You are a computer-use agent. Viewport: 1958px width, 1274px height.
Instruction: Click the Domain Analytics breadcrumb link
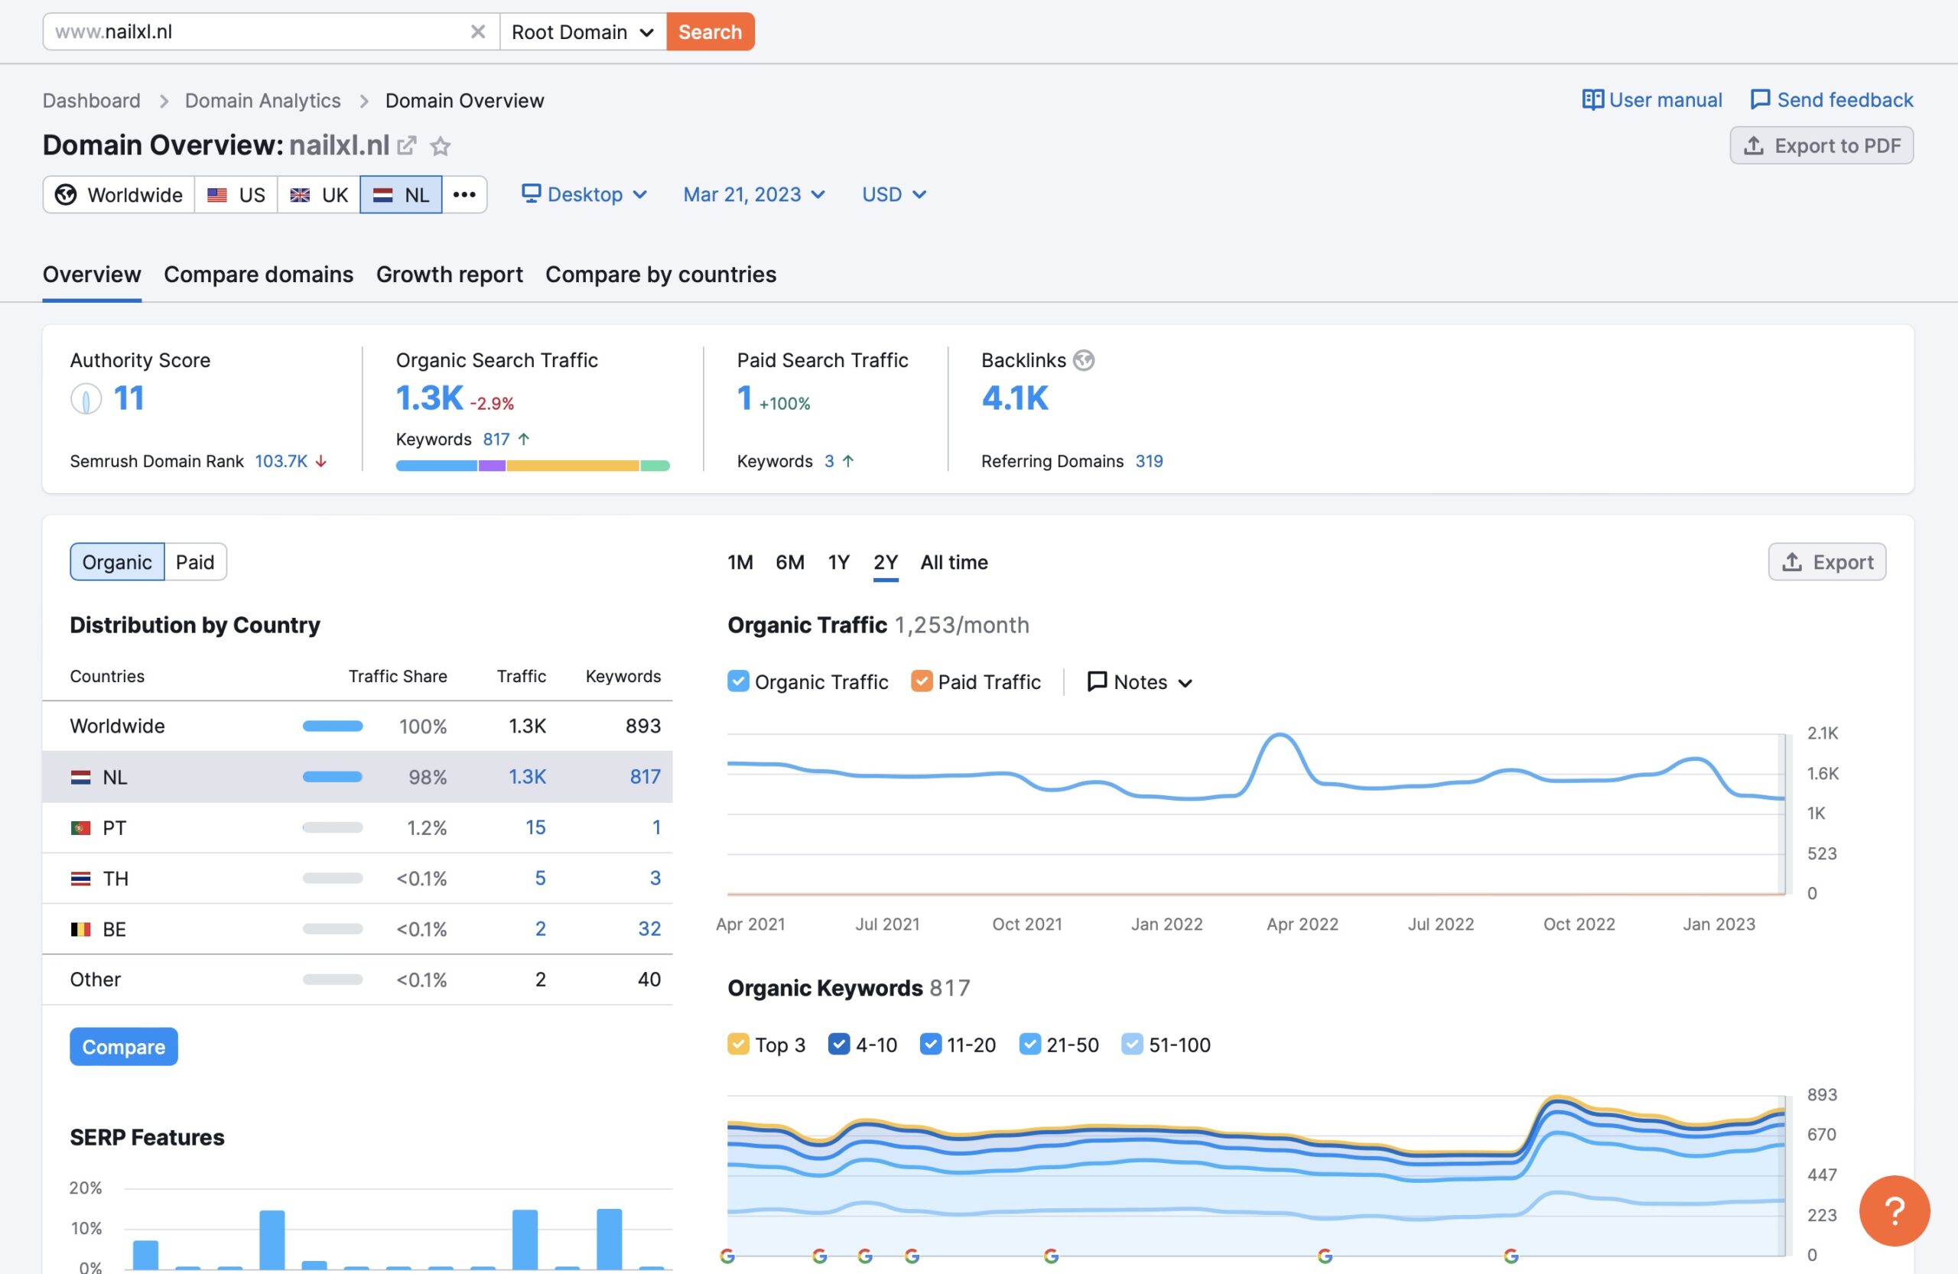[x=262, y=100]
